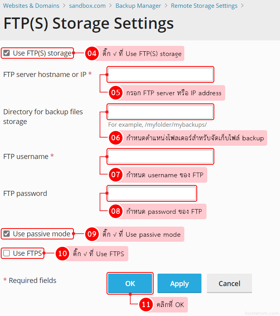Viewport: 280px width, 316px height.
Task: Focus the FTP server hostname or IP field
Action: [160, 74]
